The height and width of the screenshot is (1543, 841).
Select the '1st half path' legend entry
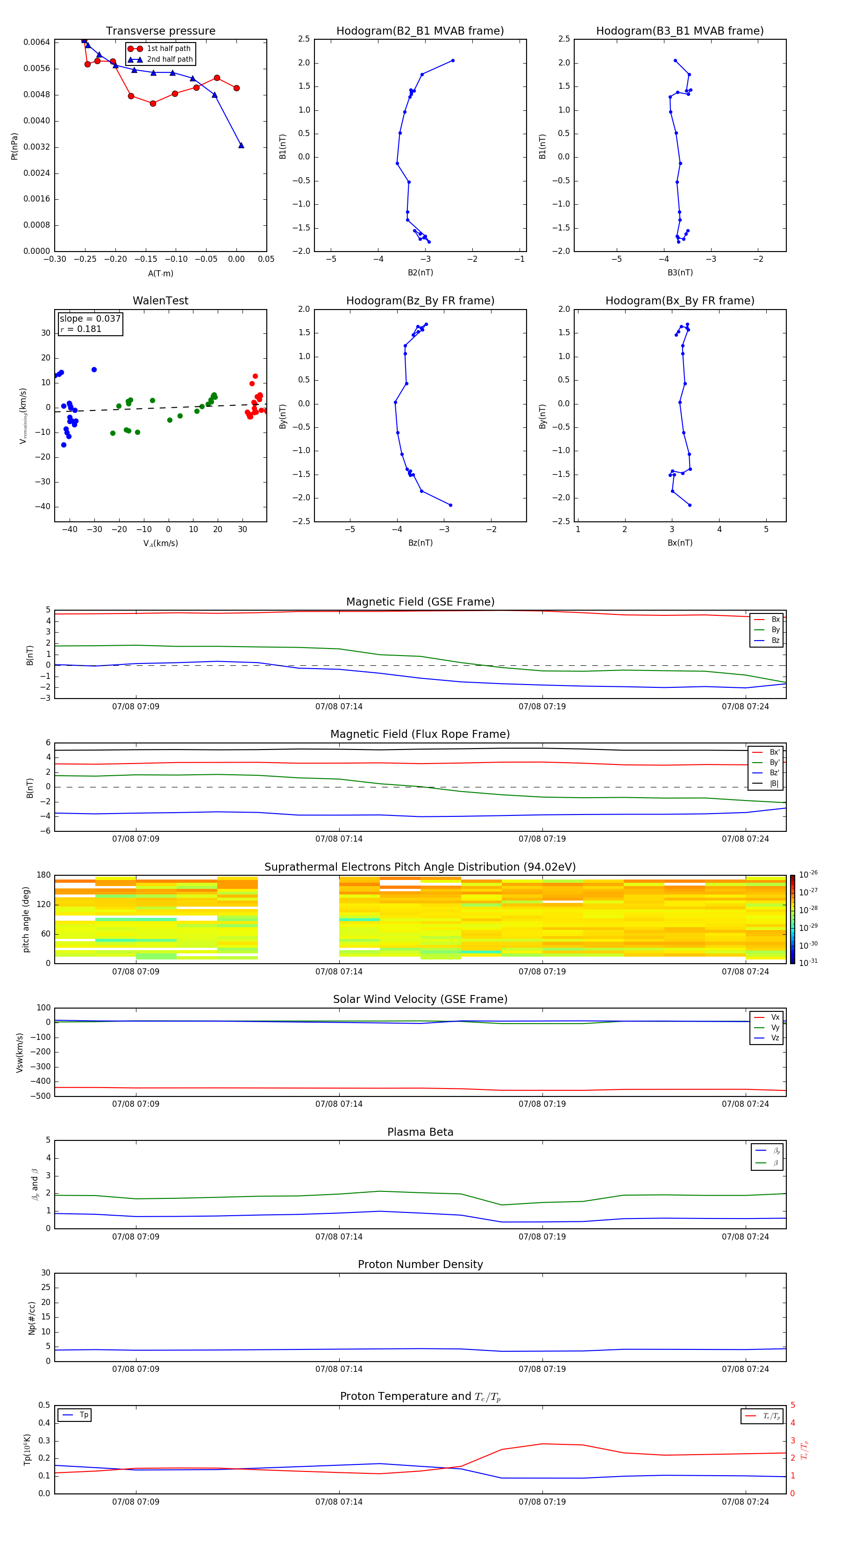click(x=159, y=49)
